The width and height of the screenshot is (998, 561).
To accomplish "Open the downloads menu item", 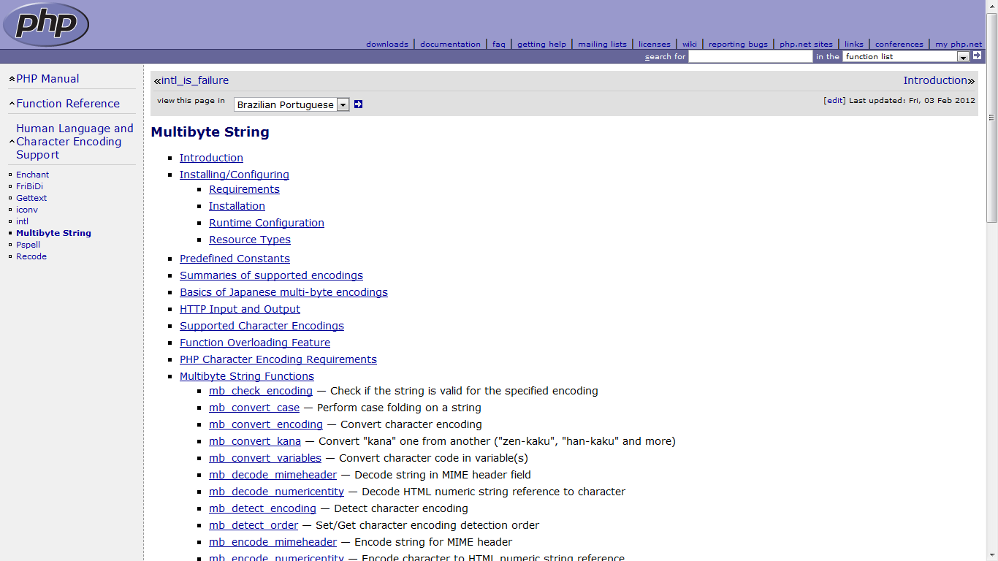I will [x=387, y=44].
